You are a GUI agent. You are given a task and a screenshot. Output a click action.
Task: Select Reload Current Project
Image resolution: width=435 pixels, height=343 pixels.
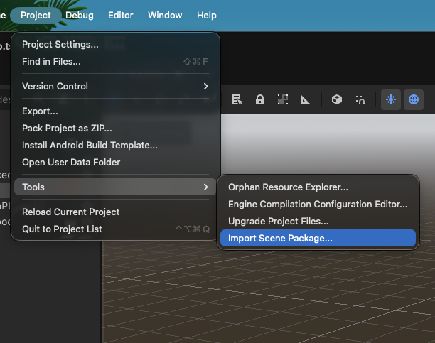click(115, 212)
